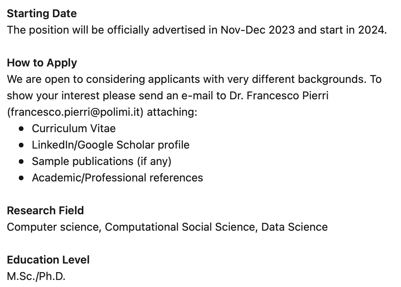Click the M.Sc./Ph.D. text
This screenshot has height=287, width=401.
coord(36,276)
